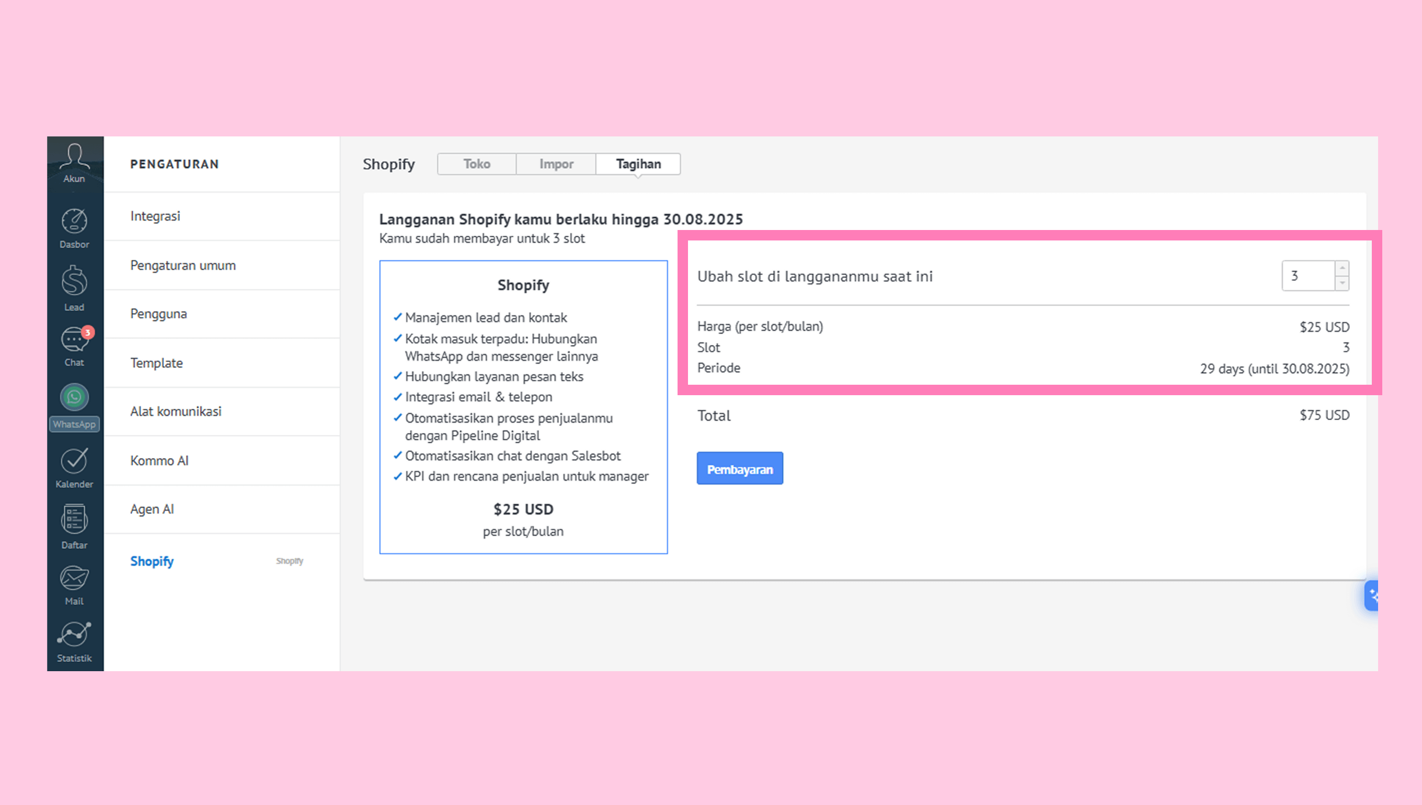Decrease slot count with down arrow
Viewport: 1422px width, 805px height.
point(1342,283)
